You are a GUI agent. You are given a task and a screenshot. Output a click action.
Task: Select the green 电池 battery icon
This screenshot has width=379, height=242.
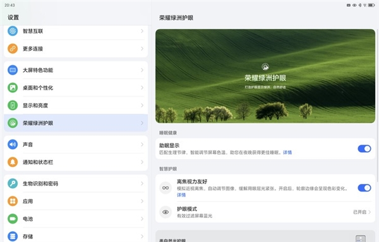pyautogui.click(x=13, y=219)
